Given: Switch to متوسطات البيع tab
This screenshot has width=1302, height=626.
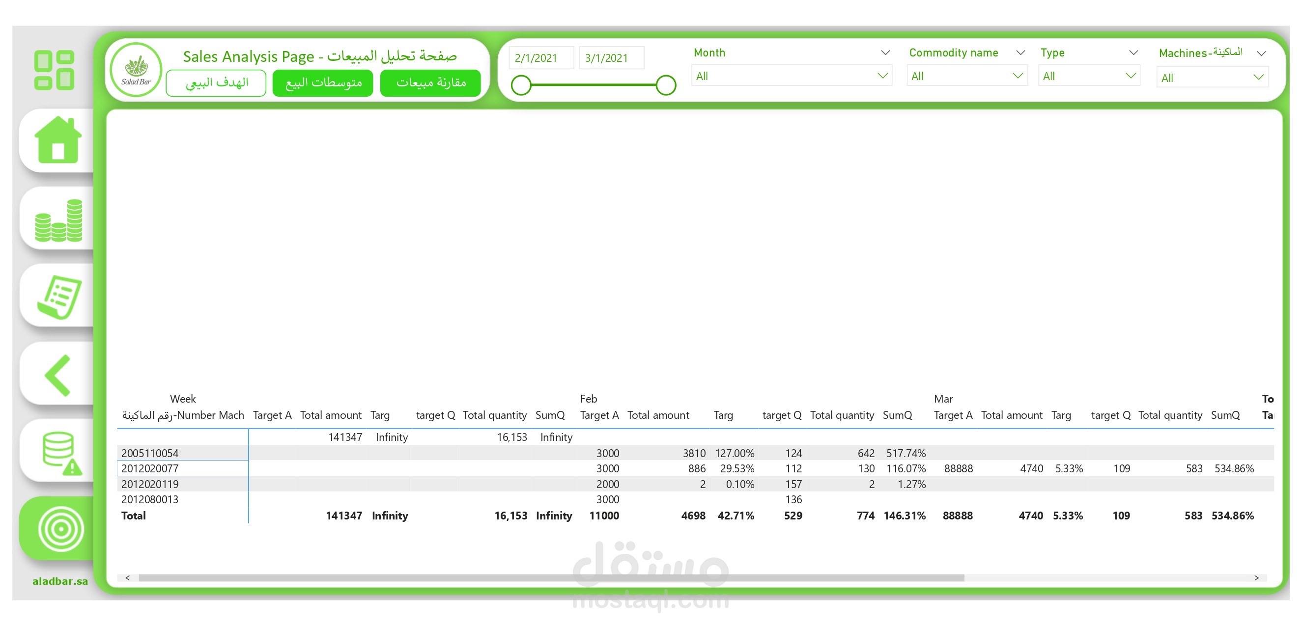Looking at the screenshot, I should [323, 83].
